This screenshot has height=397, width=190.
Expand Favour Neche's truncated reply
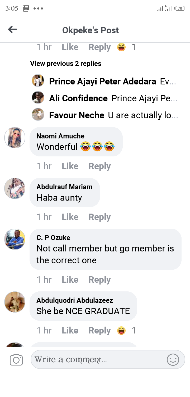(x=142, y=115)
